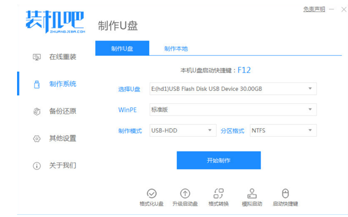
Task: Open the 启动快捷键 mouse icon
Action: tap(285, 193)
